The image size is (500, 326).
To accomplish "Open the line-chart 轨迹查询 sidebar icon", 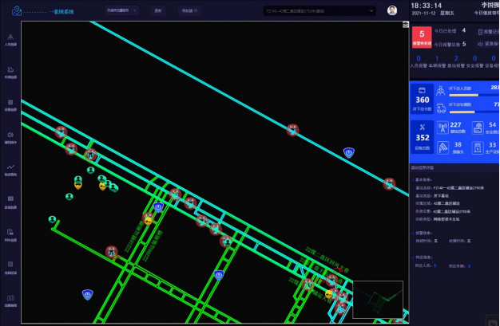I will coord(10,167).
